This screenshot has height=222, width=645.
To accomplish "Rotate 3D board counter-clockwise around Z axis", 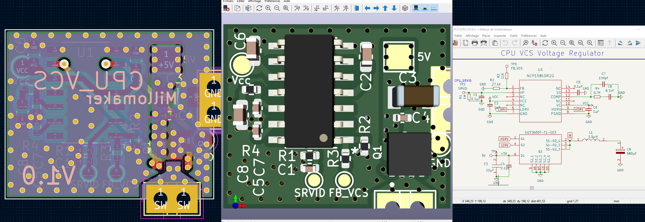I will tap(346, 8).
